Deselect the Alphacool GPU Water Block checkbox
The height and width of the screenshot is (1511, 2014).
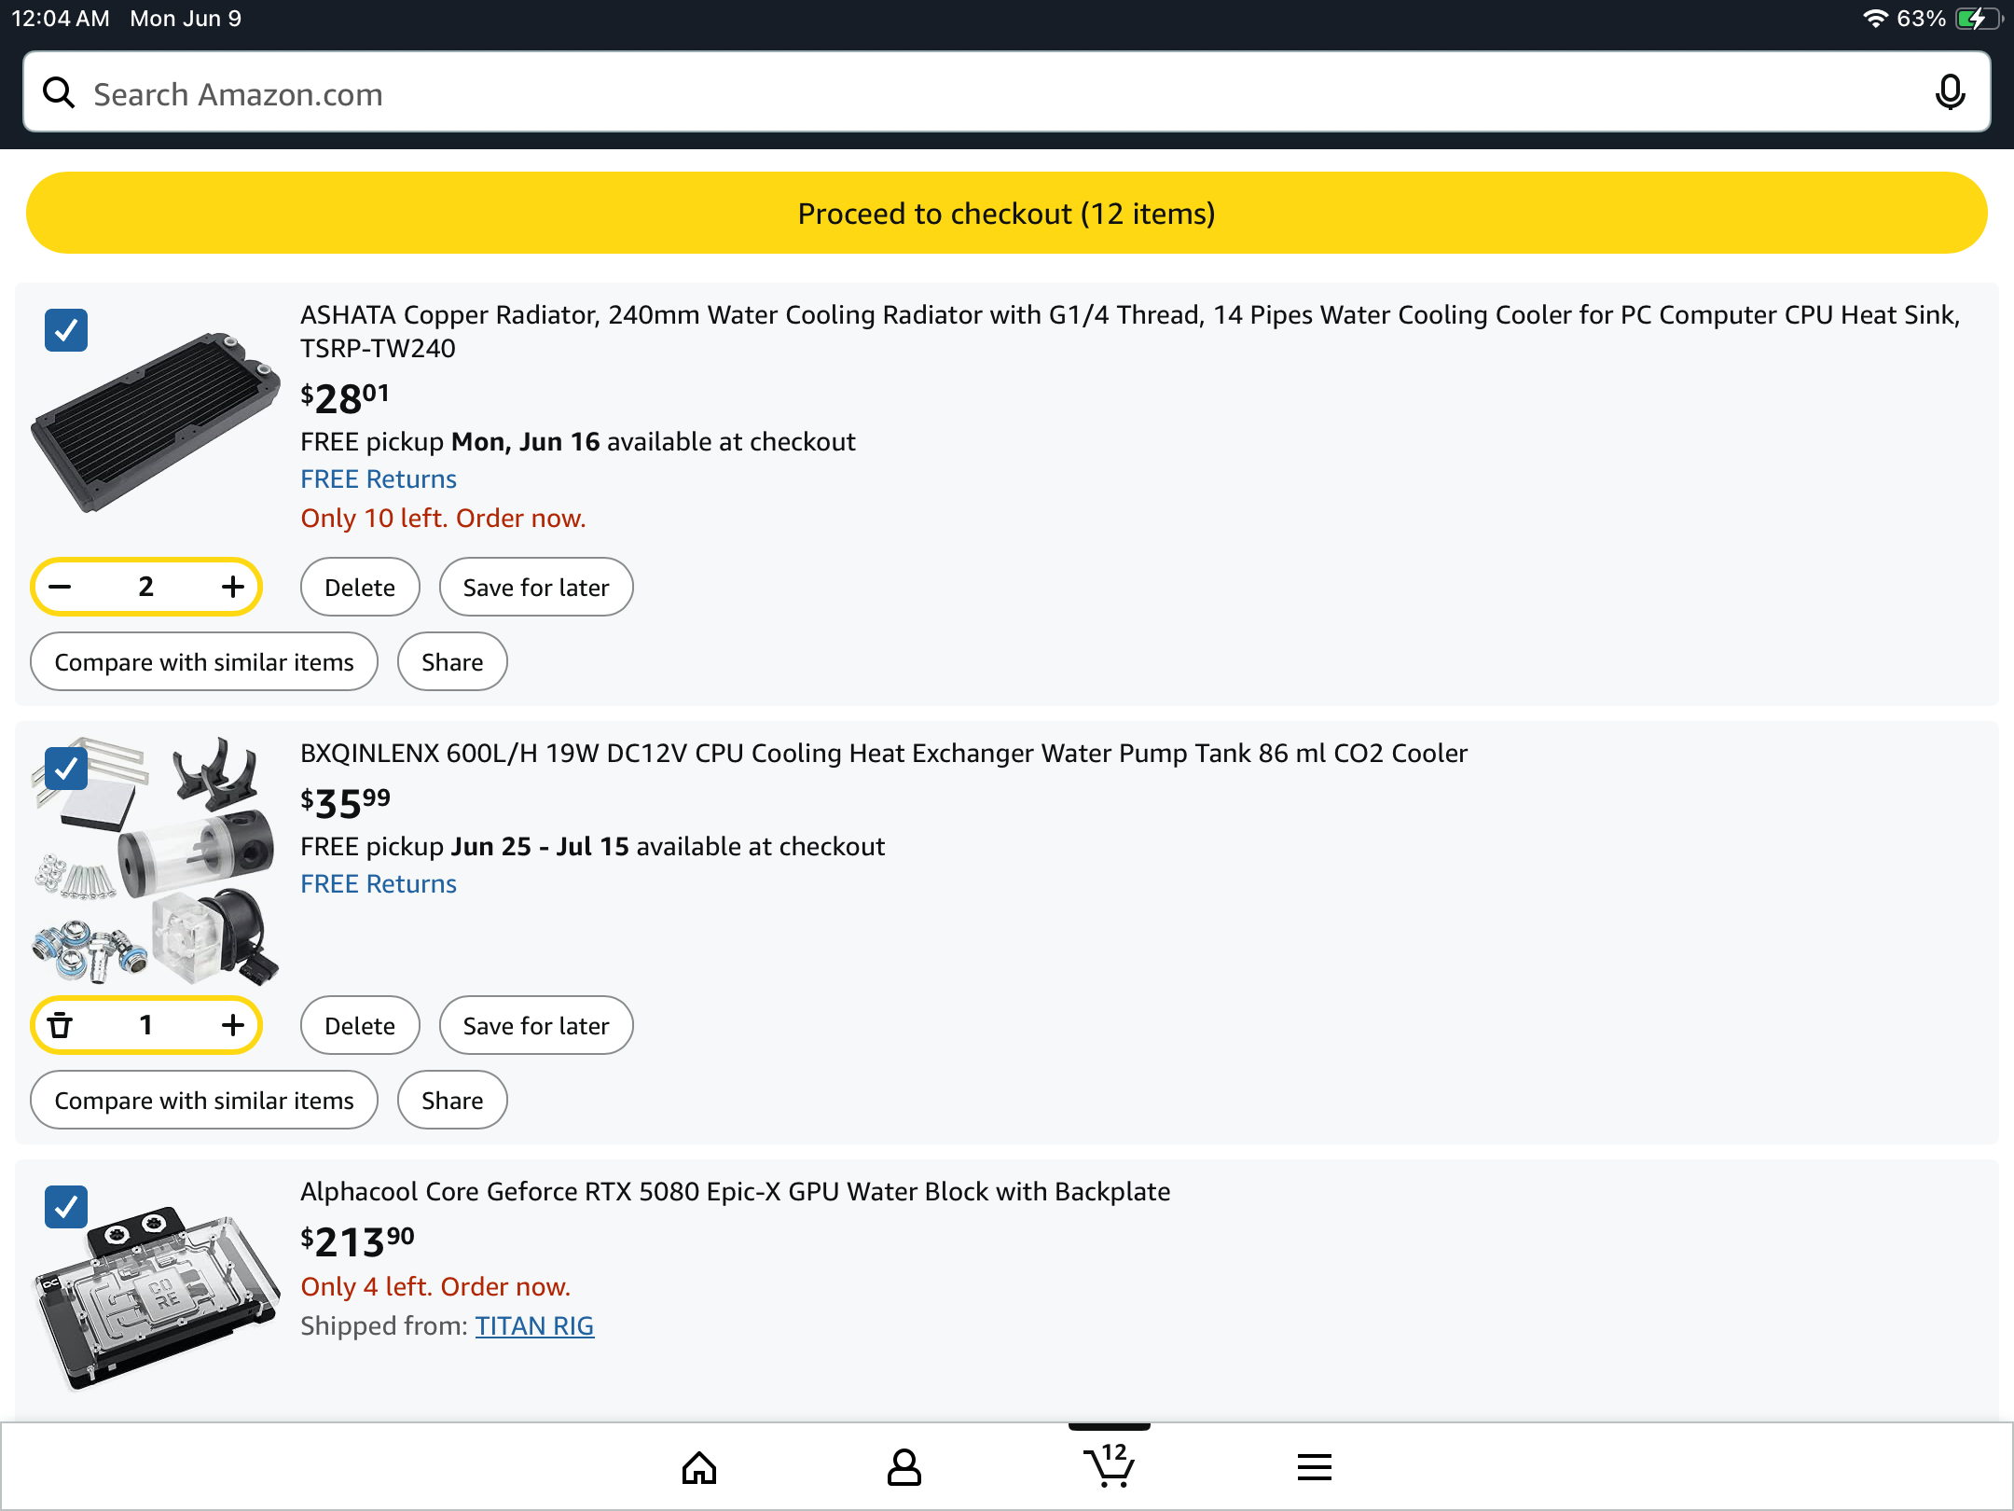tap(66, 1207)
